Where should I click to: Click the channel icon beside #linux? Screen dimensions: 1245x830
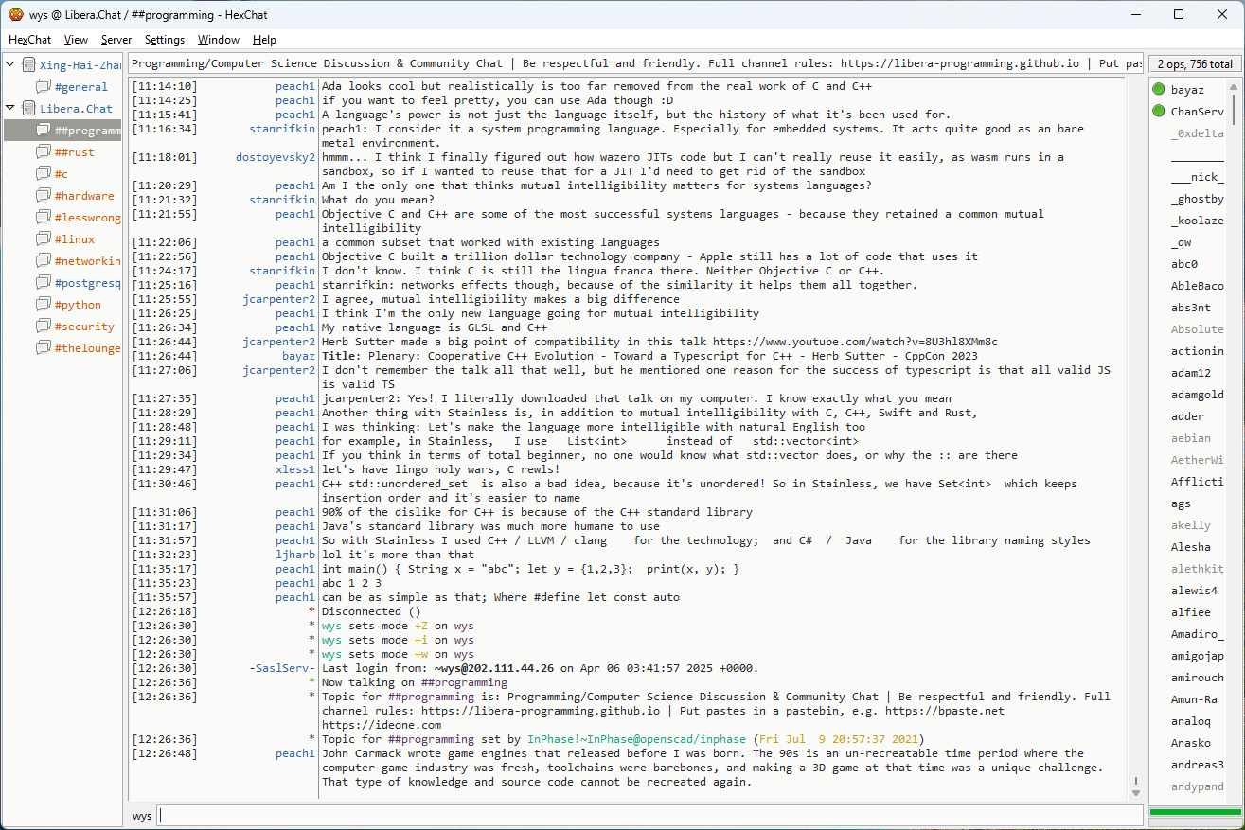point(44,239)
